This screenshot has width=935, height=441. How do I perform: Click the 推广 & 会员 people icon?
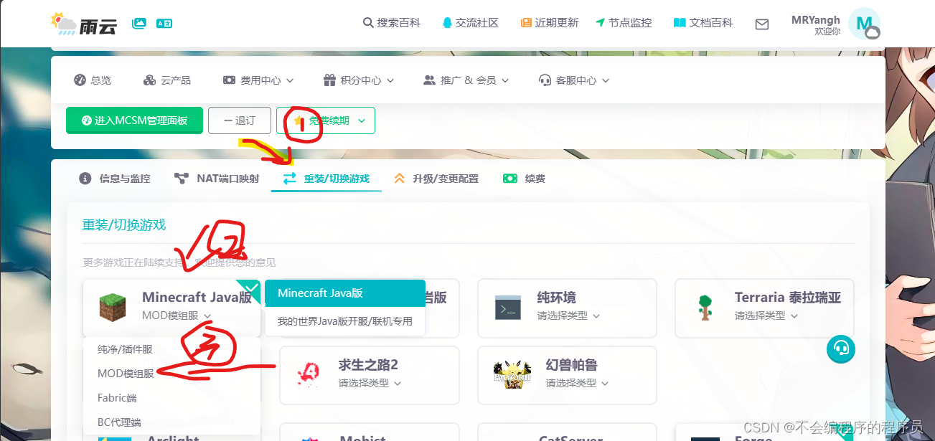[x=430, y=80]
